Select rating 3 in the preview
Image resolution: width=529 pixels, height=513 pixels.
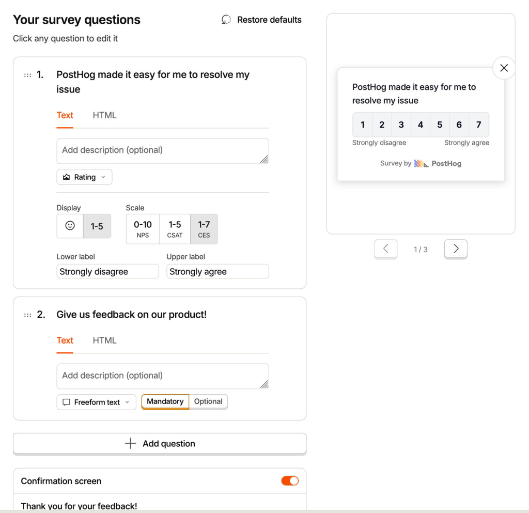pos(401,125)
